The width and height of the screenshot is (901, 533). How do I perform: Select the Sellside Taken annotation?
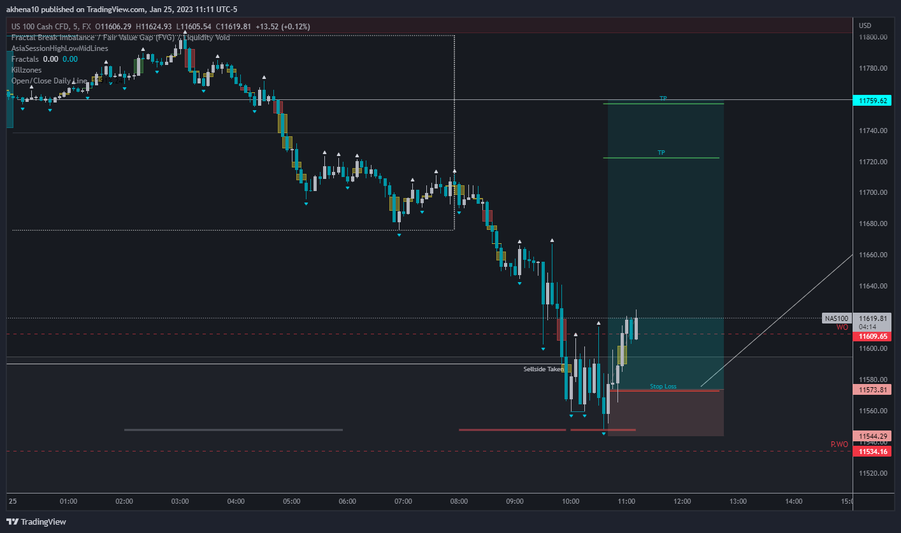pos(544,369)
